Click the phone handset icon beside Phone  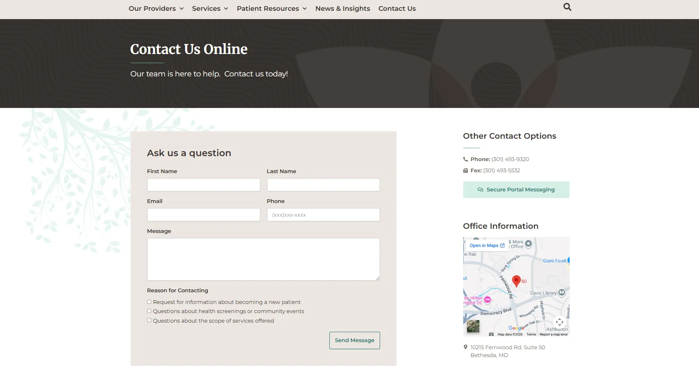pos(465,159)
